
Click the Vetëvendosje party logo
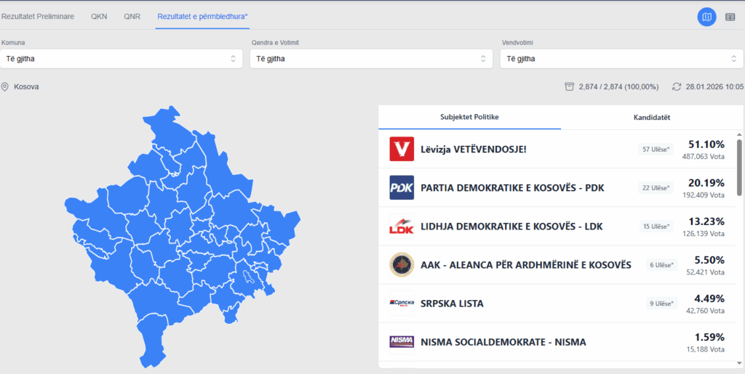[402, 149]
